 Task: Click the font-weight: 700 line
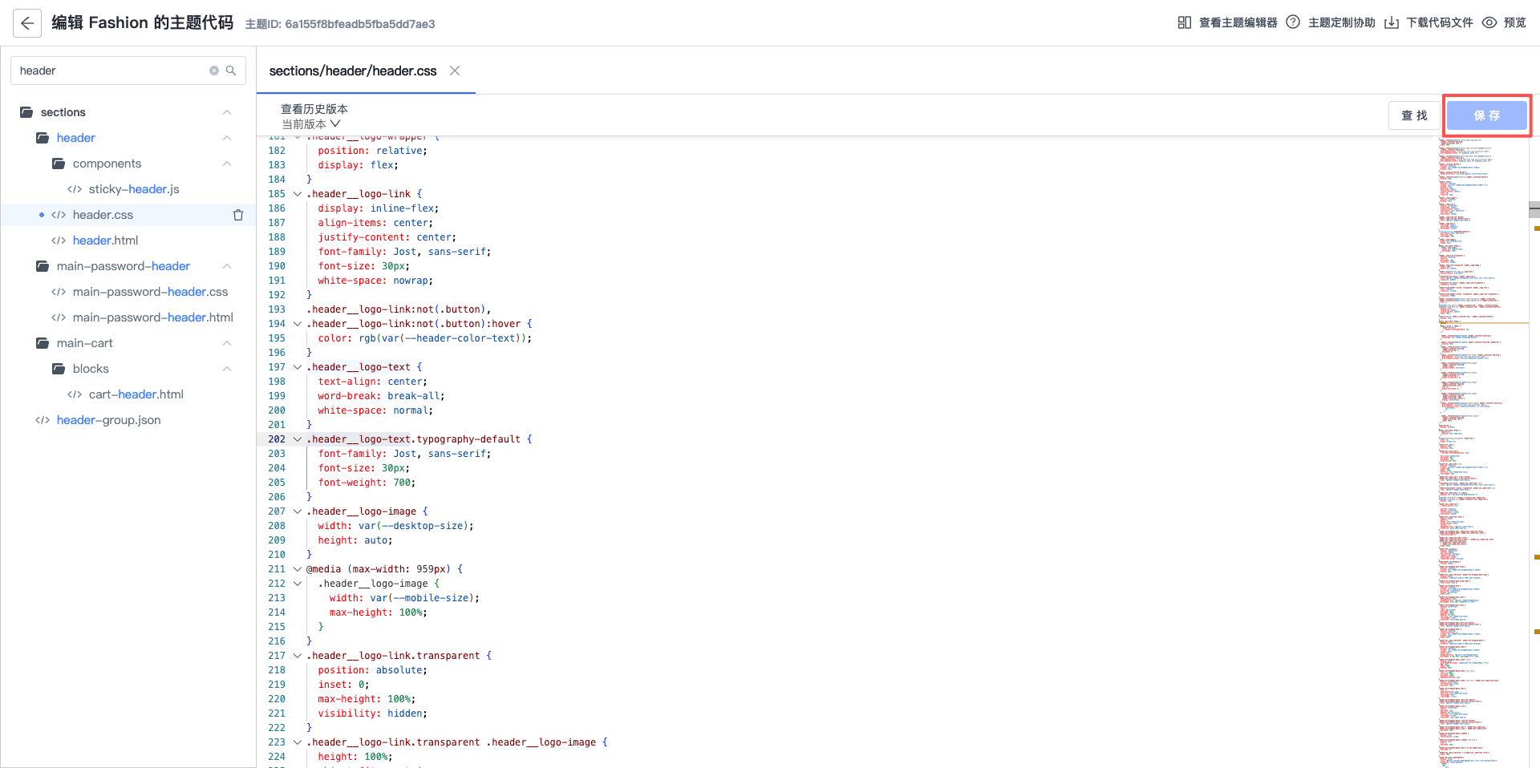coord(367,483)
